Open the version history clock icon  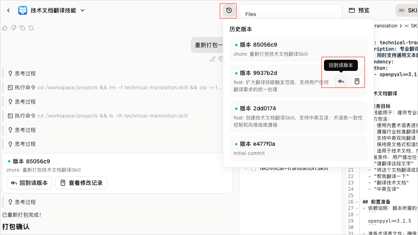[229, 11]
